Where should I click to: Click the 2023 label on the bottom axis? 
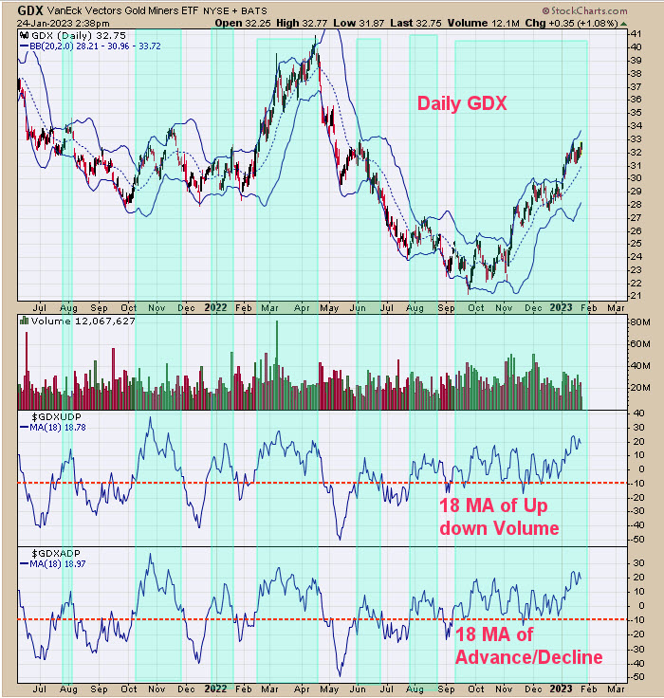561,689
